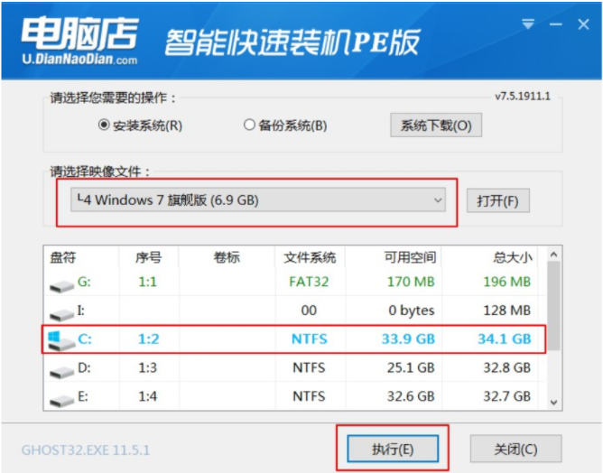Image resolution: width=603 pixels, height=473 pixels.
Task: Select the NTFS cell in E: row
Action: [309, 396]
